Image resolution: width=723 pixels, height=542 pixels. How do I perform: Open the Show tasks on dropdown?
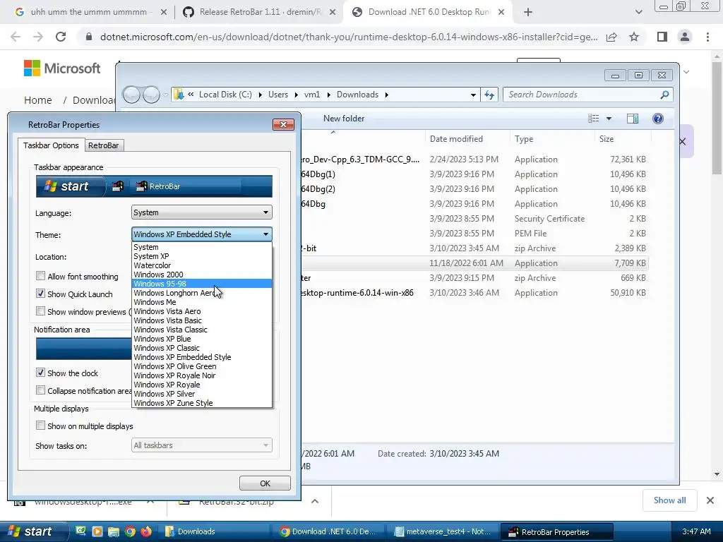201,445
